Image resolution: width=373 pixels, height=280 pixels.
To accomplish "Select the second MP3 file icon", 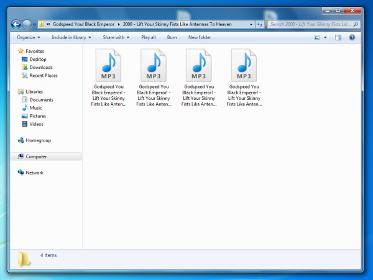I will (154, 65).
